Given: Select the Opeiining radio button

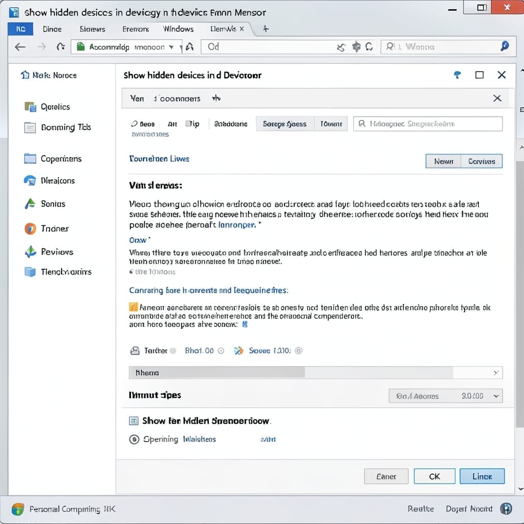Looking at the screenshot, I should [134, 439].
